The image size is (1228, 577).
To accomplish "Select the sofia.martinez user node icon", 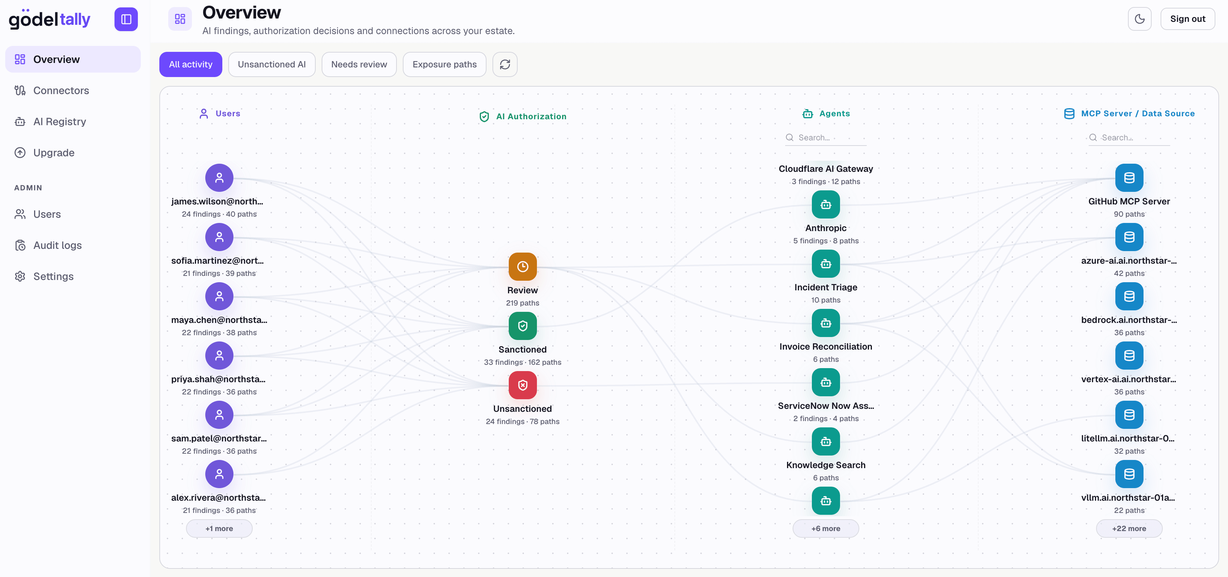I will (x=219, y=237).
